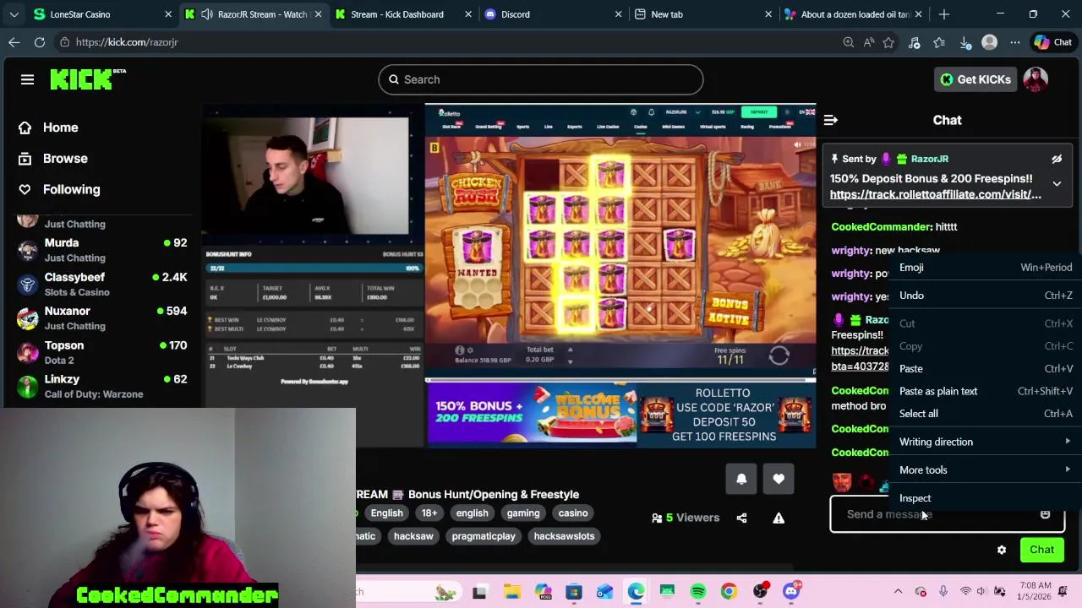
Task: Click the pragmaticplay tag
Action: pos(484,536)
